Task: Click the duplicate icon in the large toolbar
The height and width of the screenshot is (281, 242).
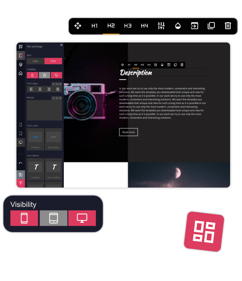Action: [x=211, y=26]
